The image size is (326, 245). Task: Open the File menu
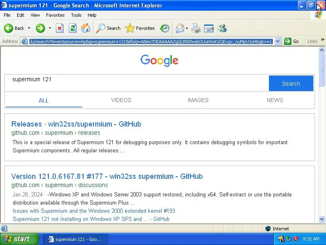7,15
